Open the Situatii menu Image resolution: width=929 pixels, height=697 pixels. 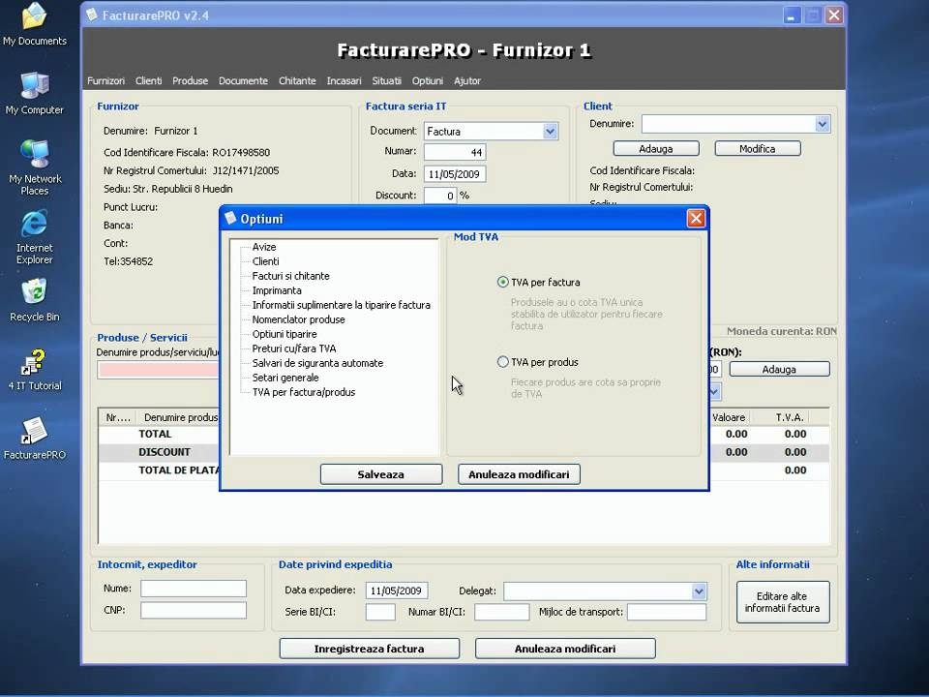pyautogui.click(x=386, y=80)
